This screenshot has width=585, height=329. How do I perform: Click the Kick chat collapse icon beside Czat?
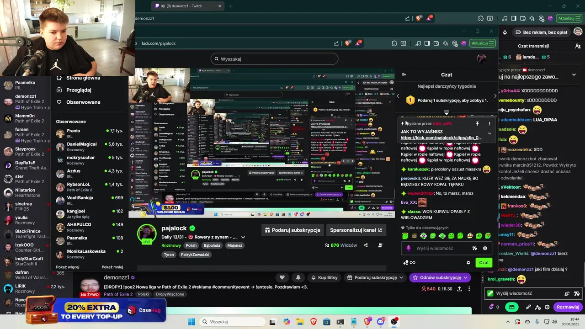tap(404, 74)
